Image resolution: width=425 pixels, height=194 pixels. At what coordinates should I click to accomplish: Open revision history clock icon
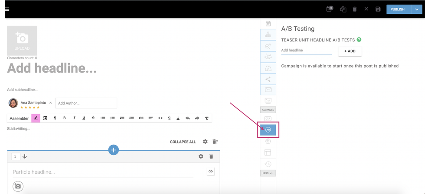(268, 164)
